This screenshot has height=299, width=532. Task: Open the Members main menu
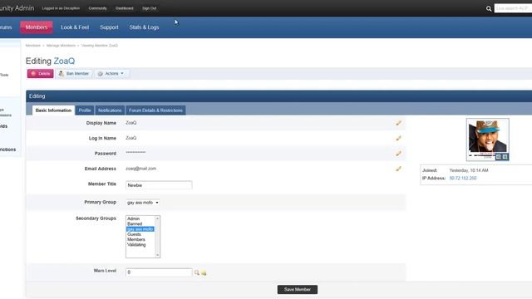pos(37,27)
